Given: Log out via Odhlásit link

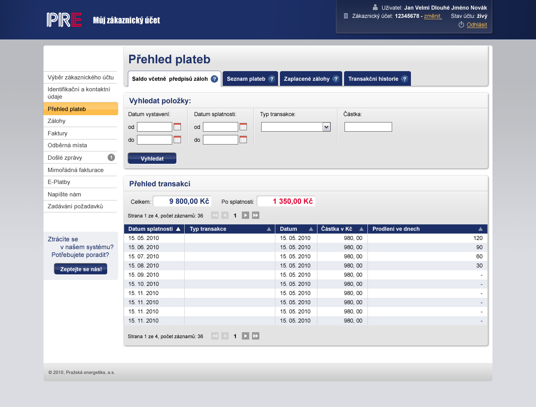Looking at the screenshot, I should click(477, 25).
